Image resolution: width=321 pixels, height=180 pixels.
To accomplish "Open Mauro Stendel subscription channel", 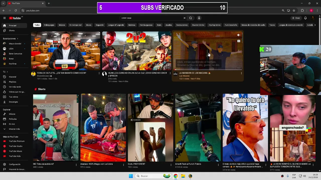I will (15, 44).
